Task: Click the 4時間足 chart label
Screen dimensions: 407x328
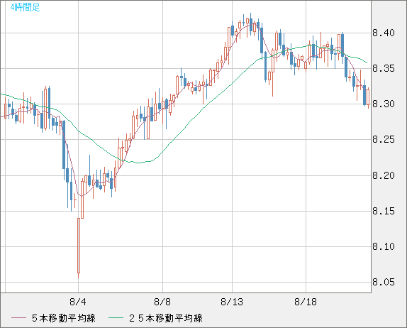Action: click(26, 7)
